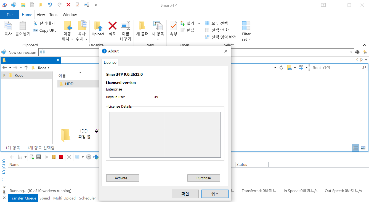
Task: Click Copy URL in the Clipboard group
Action: pos(44,30)
